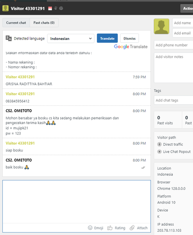
Task: Click the blue Translate button
Action: tap(107, 38)
